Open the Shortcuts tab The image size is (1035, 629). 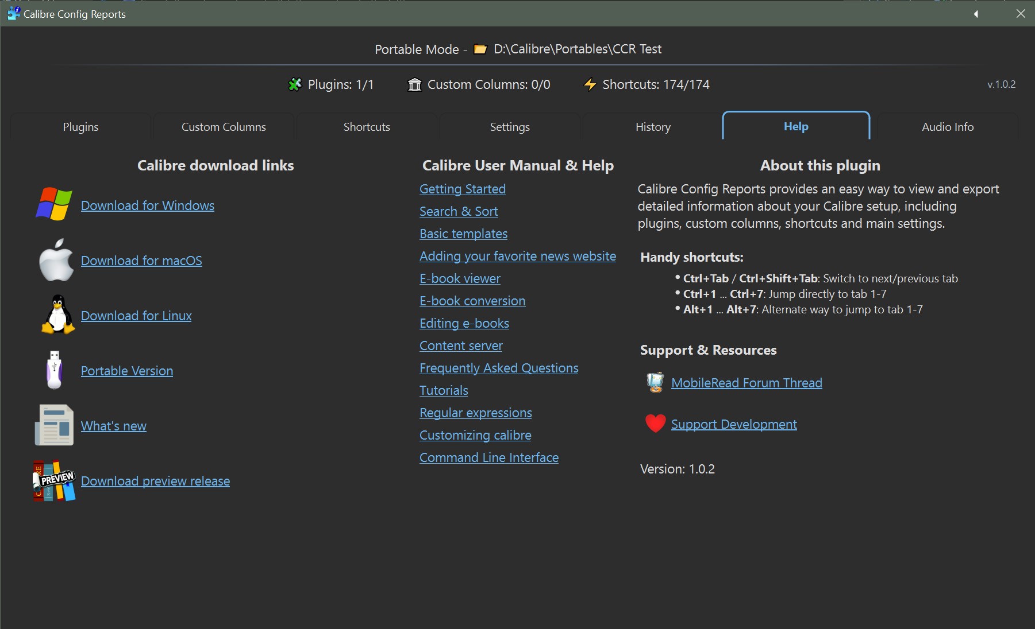point(367,127)
